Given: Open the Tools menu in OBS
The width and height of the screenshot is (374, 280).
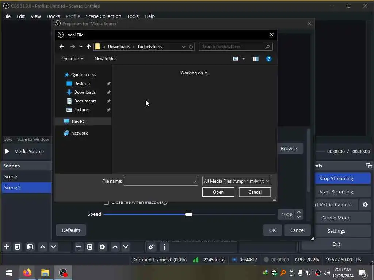Looking at the screenshot, I should [x=133, y=16].
